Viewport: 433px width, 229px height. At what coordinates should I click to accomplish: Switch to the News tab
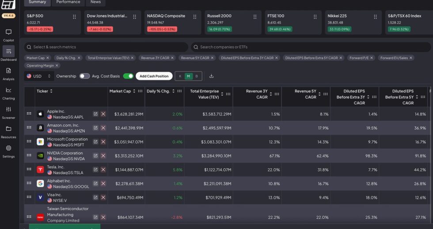click(95, 2)
